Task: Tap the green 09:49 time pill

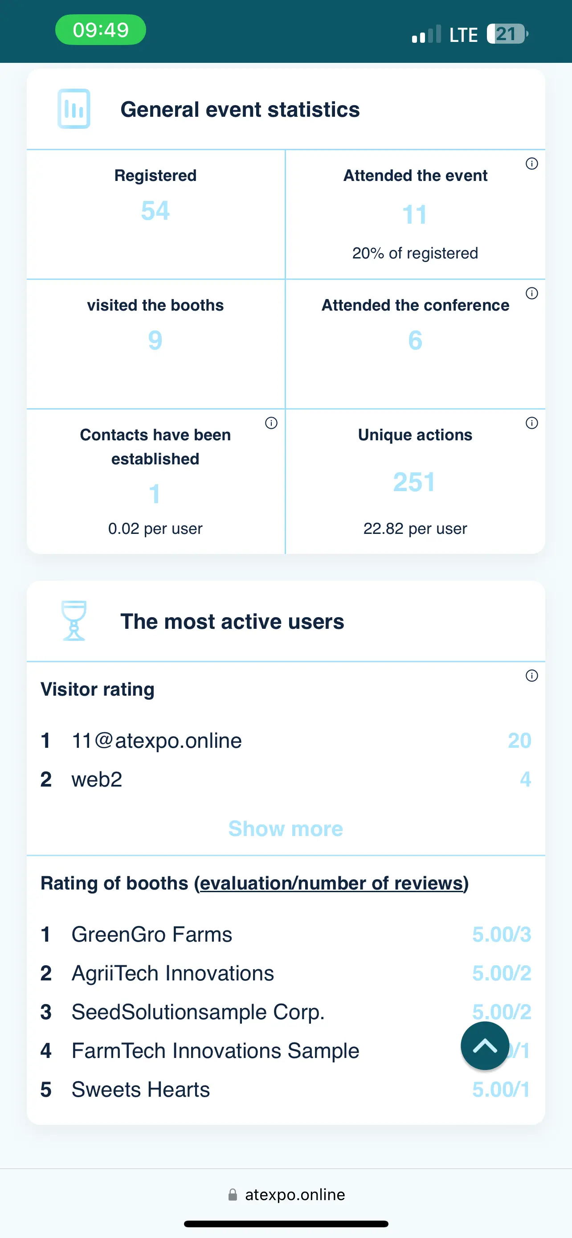Action: pos(101,30)
